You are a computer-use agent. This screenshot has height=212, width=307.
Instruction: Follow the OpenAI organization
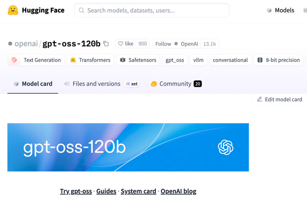tap(163, 44)
